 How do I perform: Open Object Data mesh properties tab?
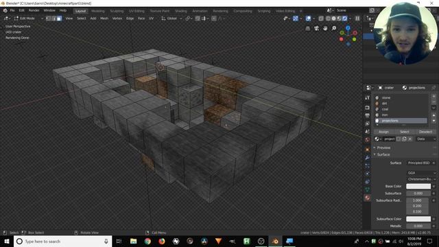coord(368,189)
